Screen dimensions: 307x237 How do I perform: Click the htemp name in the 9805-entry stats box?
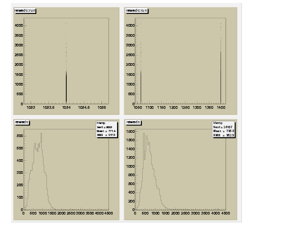101,123
